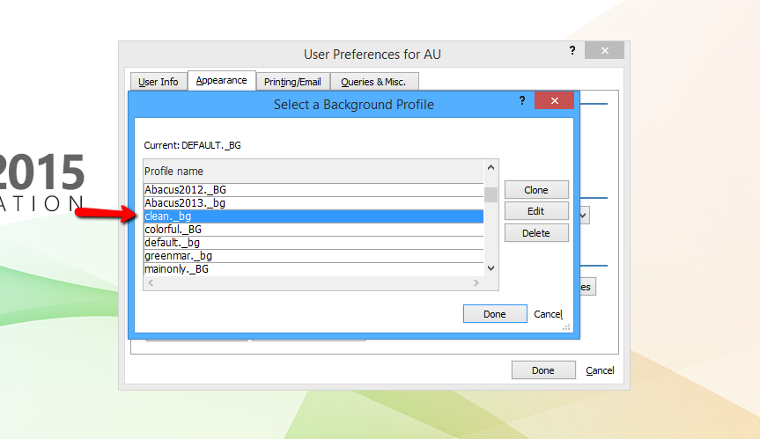Close the Select a Background Profile dialog

click(555, 100)
